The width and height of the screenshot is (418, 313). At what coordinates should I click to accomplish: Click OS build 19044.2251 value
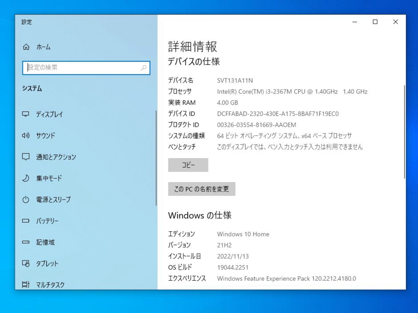tap(233, 267)
